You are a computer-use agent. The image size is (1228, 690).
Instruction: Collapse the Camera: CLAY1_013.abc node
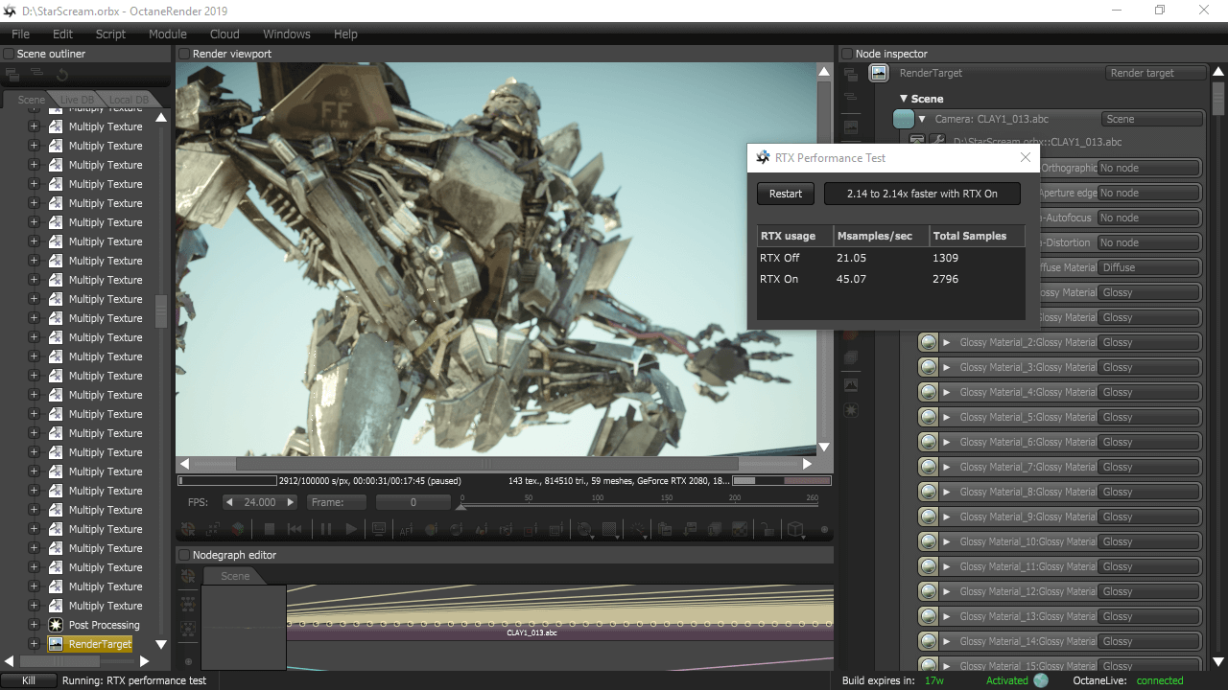coord(922,119)
